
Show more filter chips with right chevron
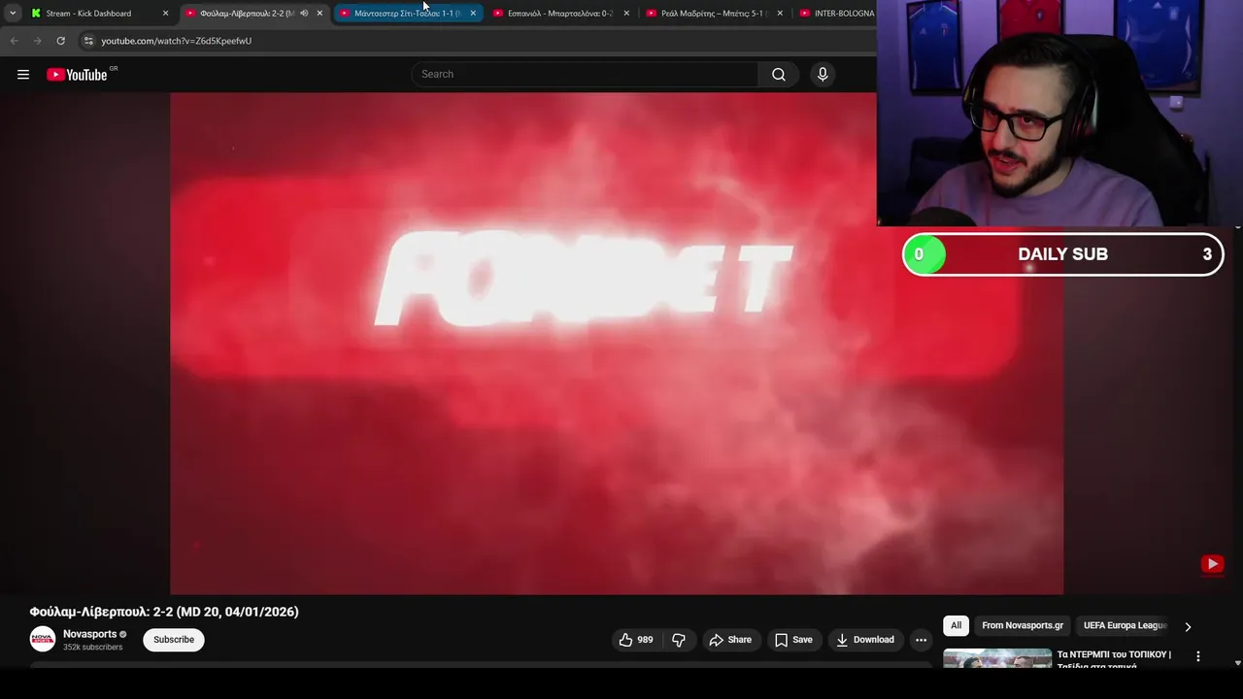point(1188,626)
